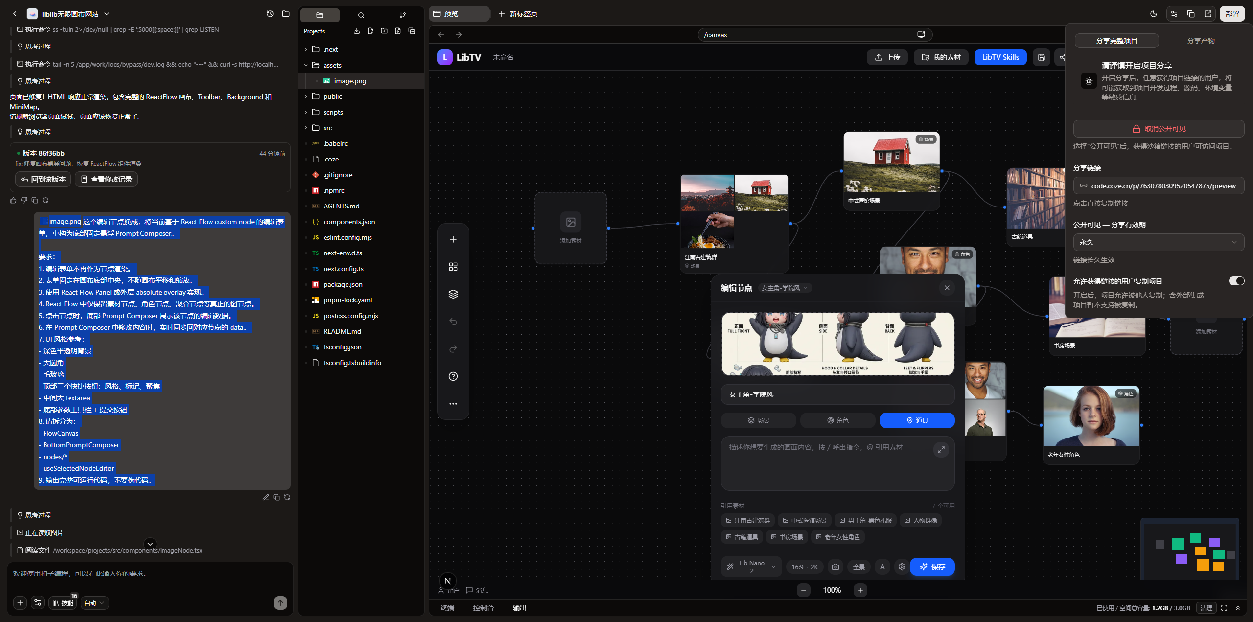1253x622 pixels.
Task: Click the blue 保存 button
Action: coord(932,567)
